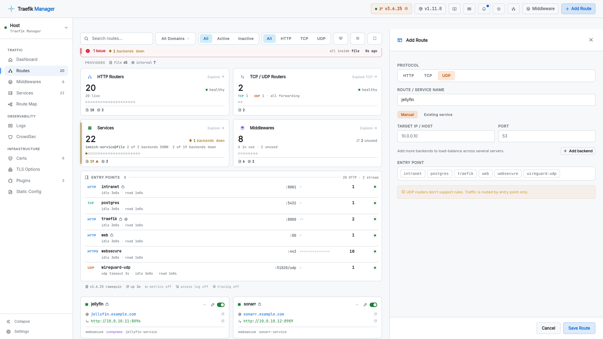Focus the Search routes field

pyautogui.click(x=117, y=39)
